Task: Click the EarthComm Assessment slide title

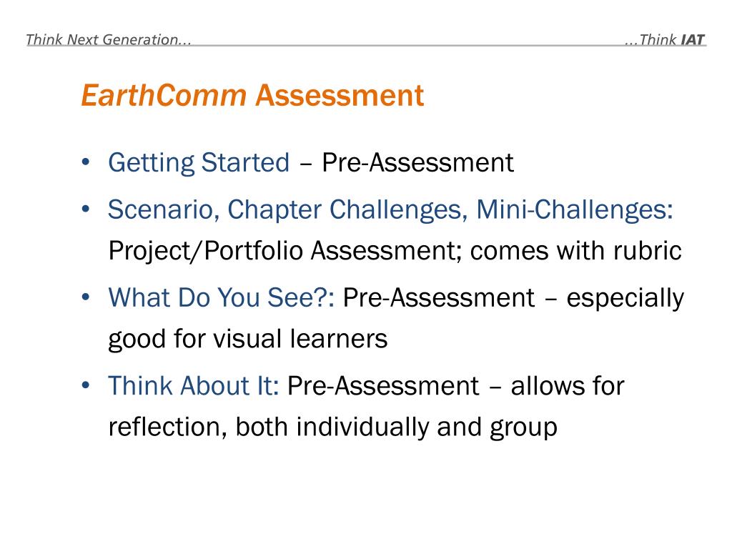Action: tap(252, 95)
